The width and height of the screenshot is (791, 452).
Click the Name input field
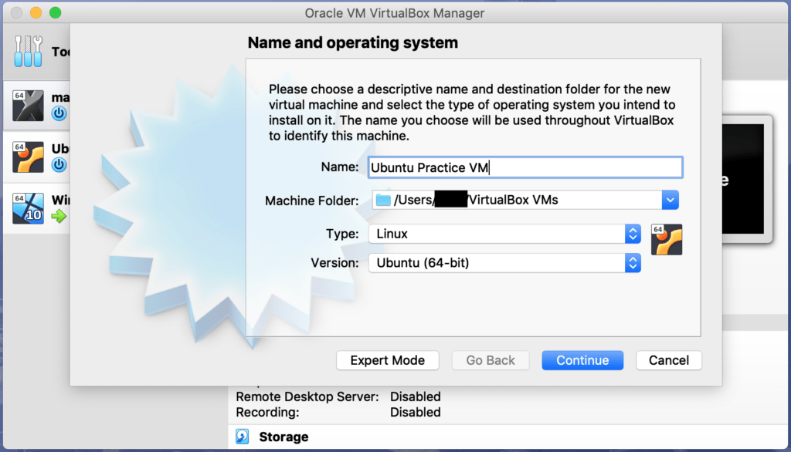tap(525, 167)
